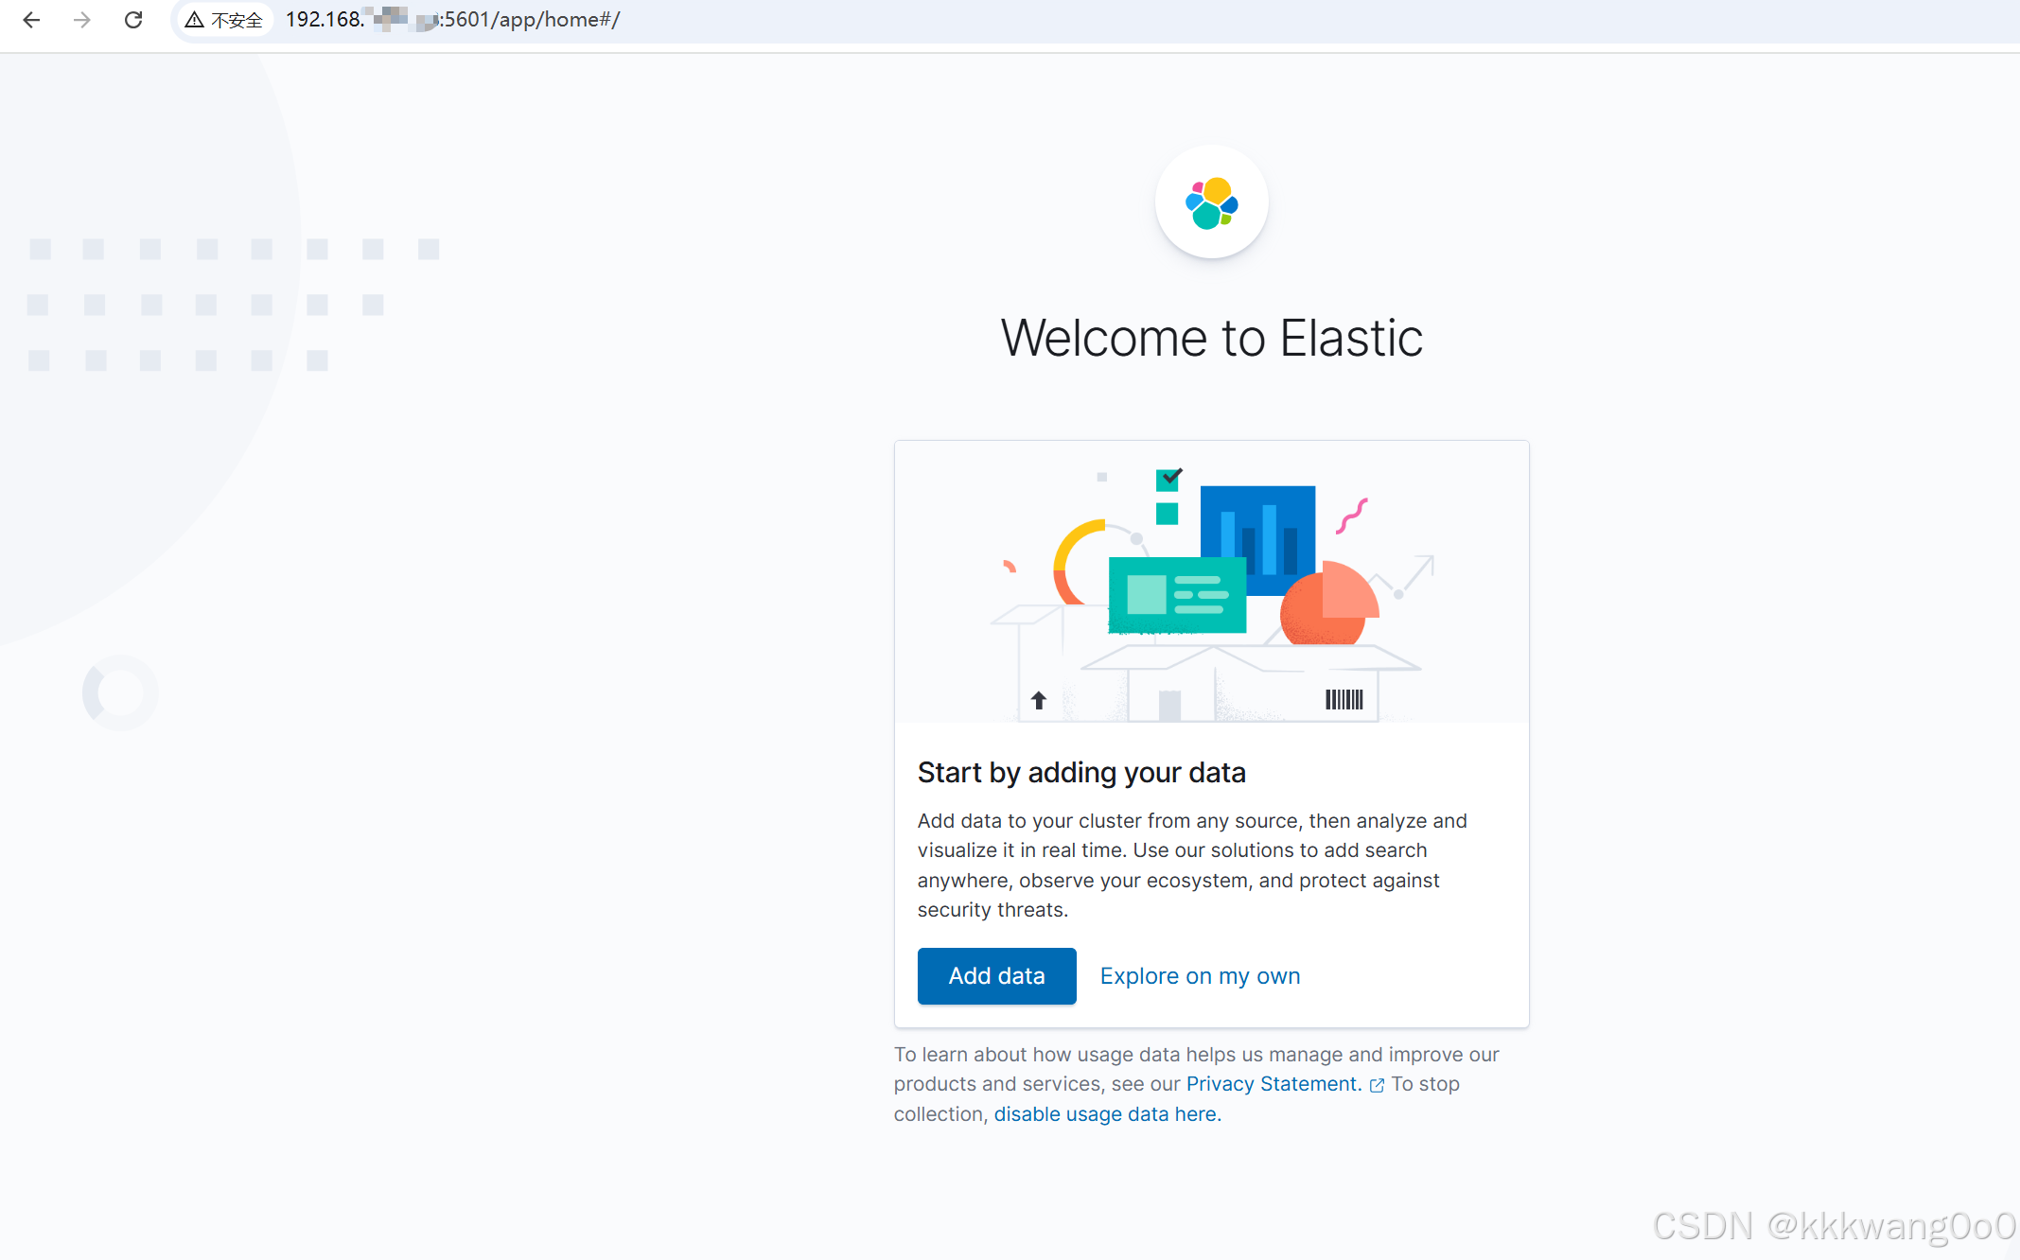Click the blue bar chart graphic

pos(1257,527)
